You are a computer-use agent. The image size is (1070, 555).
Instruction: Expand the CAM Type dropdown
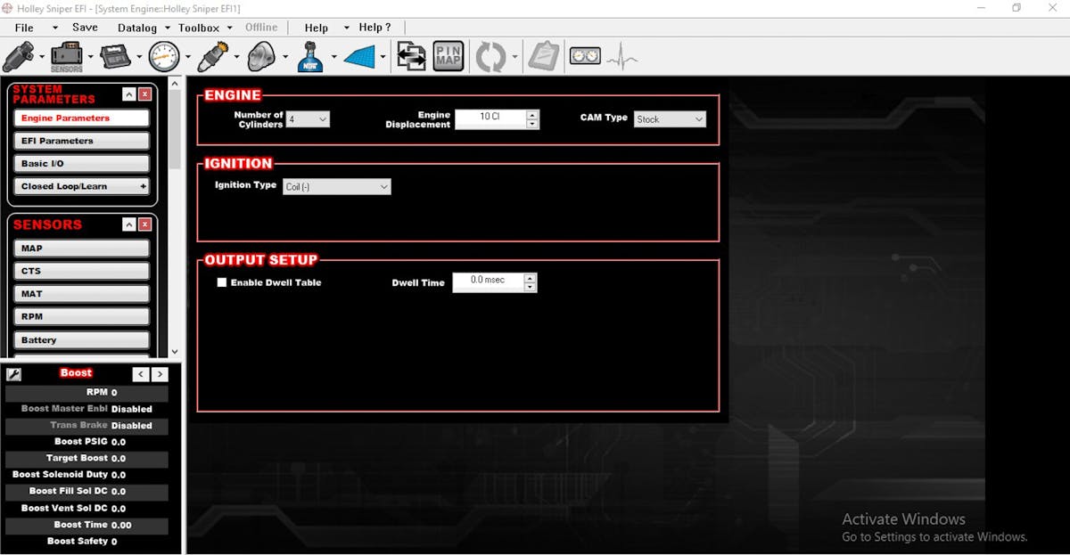[669, 118]
